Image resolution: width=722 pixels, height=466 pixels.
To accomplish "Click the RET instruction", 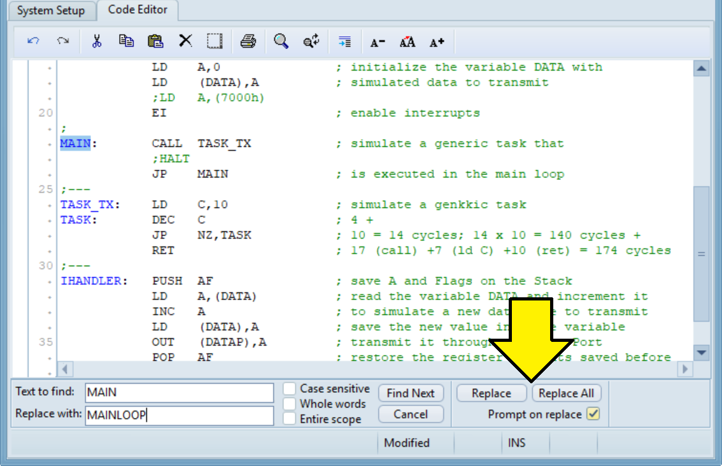I will coord(163,250).
